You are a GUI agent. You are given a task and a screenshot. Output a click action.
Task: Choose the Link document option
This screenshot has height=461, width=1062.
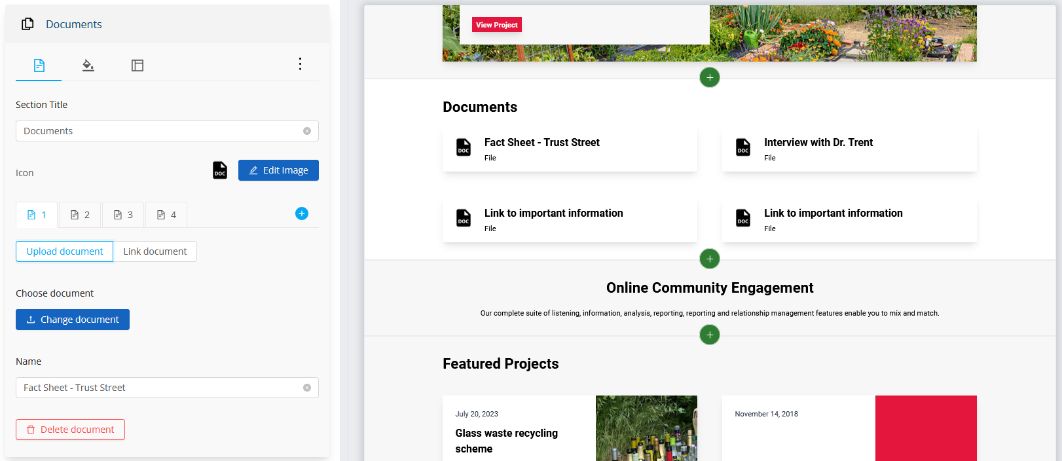155,251
